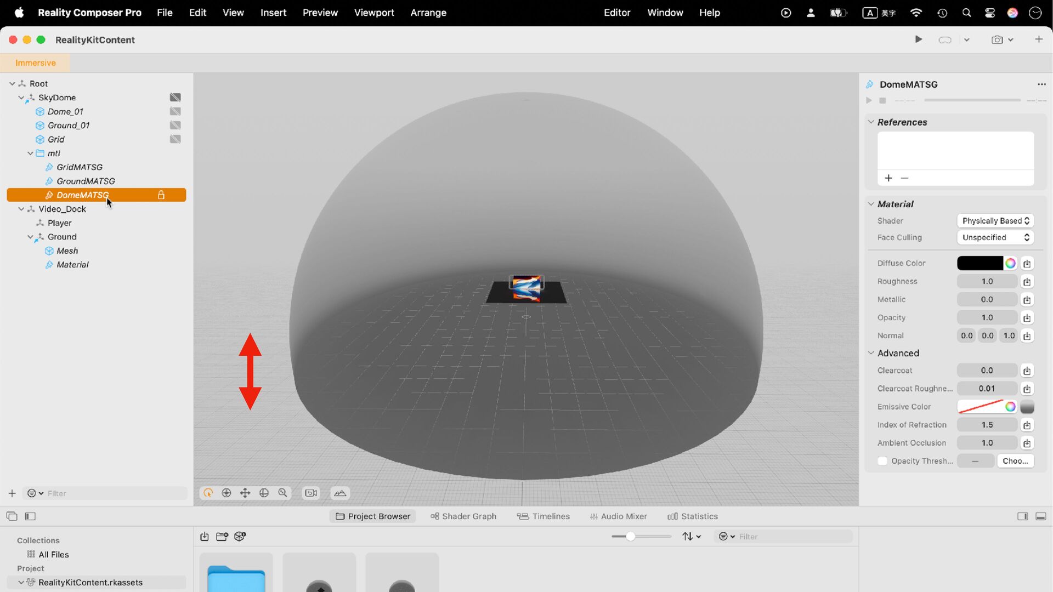Collapse the Root entity
Viewport: 1053px width, 592px height.
(x=12, y=84)
